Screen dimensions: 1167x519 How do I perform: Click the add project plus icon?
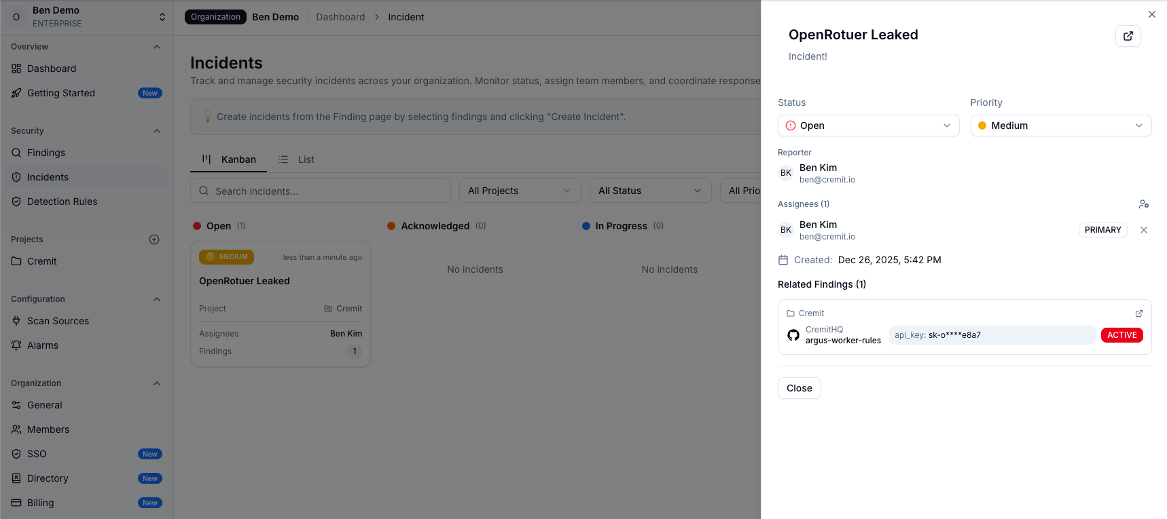tap(154, 239)
